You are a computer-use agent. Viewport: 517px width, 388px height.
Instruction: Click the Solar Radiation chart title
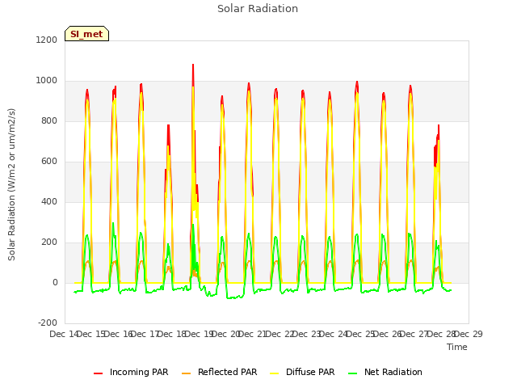(x=258, y=9)
